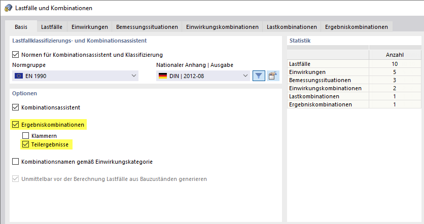Go to the Einwirkungen tab
This screenshot has height=224, width=424.
[x=89, y=27]
